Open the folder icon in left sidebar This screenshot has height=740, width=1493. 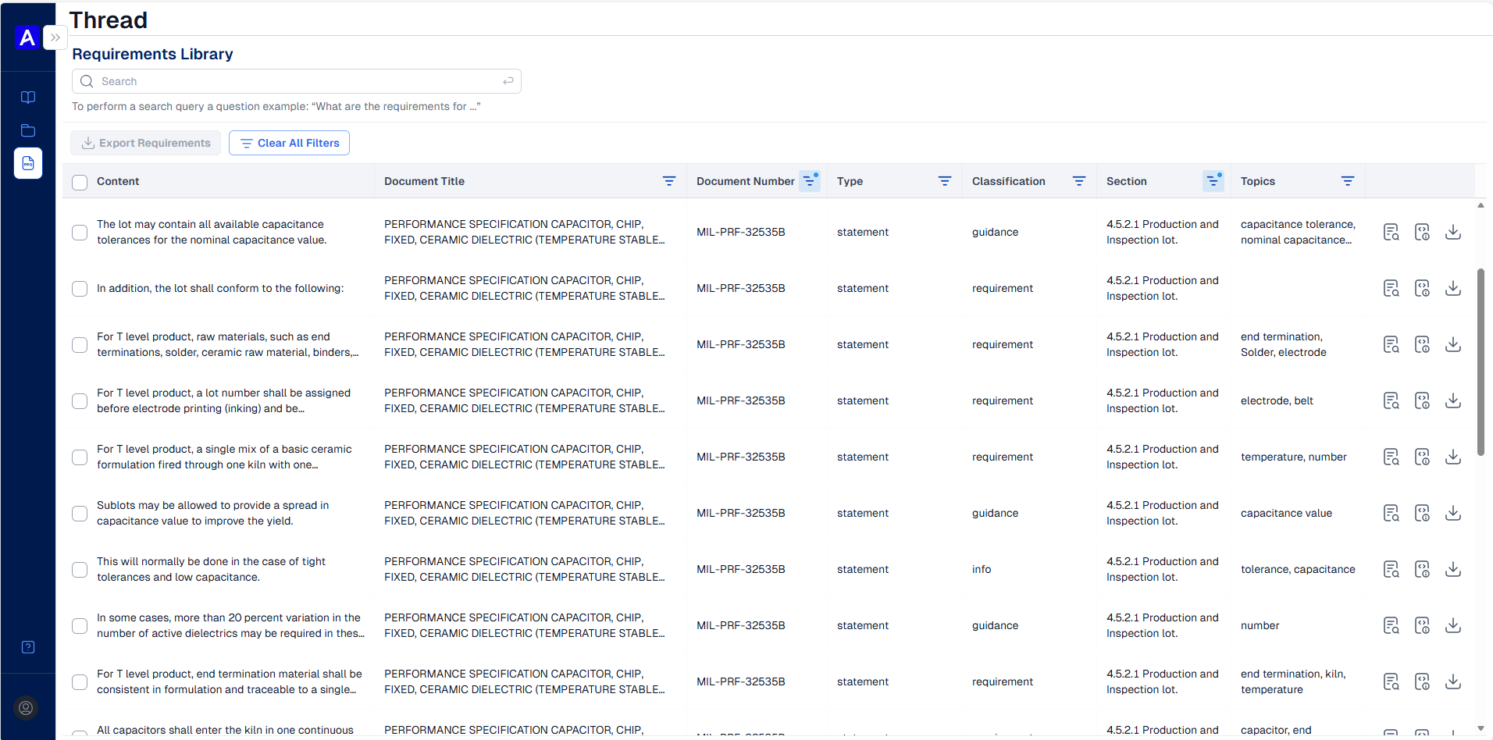point(28,130)
